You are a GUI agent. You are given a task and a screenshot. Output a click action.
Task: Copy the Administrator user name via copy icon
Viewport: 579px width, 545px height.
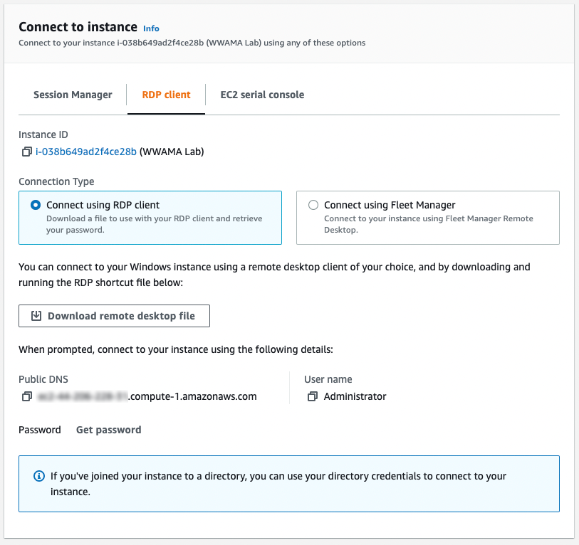(x=313, y=396)
